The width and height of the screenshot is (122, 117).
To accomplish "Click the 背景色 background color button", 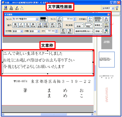I will (x=98, y=25).
